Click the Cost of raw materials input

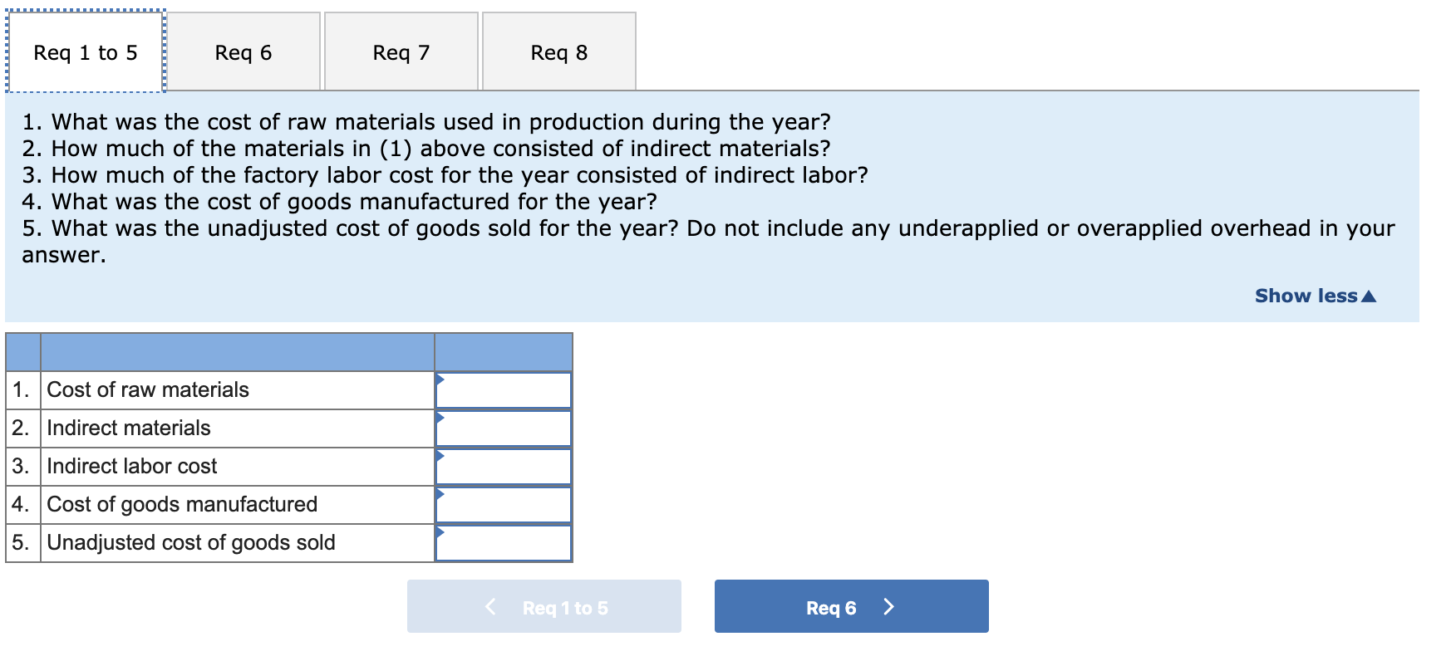coord(504,390)
